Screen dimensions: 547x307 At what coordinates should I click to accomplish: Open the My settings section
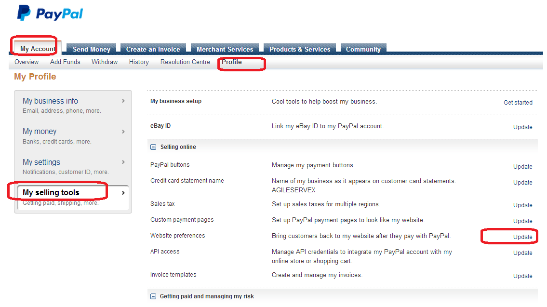(41, 162)
